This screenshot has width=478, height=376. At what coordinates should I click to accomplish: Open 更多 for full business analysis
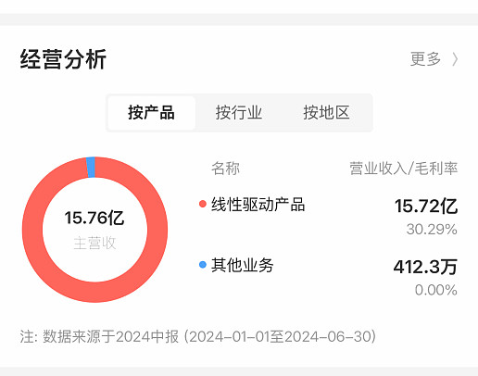425,59
